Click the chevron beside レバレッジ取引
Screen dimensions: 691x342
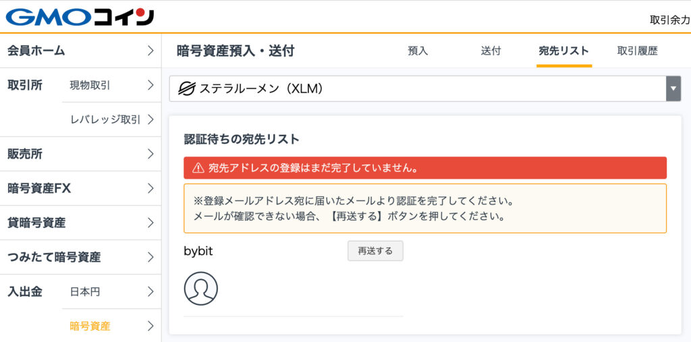(x=150, y=119)
